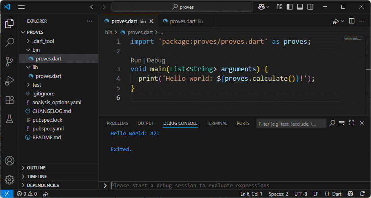This screenshot has height=198, width=371.
Task: Click the Debug code lens above main
Action: [156, 60]
